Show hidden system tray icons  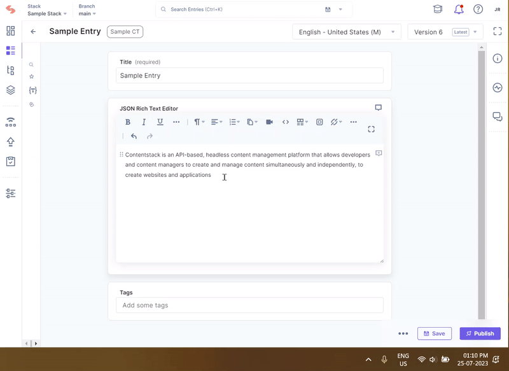pyautogui.click(x=368, y=360)
